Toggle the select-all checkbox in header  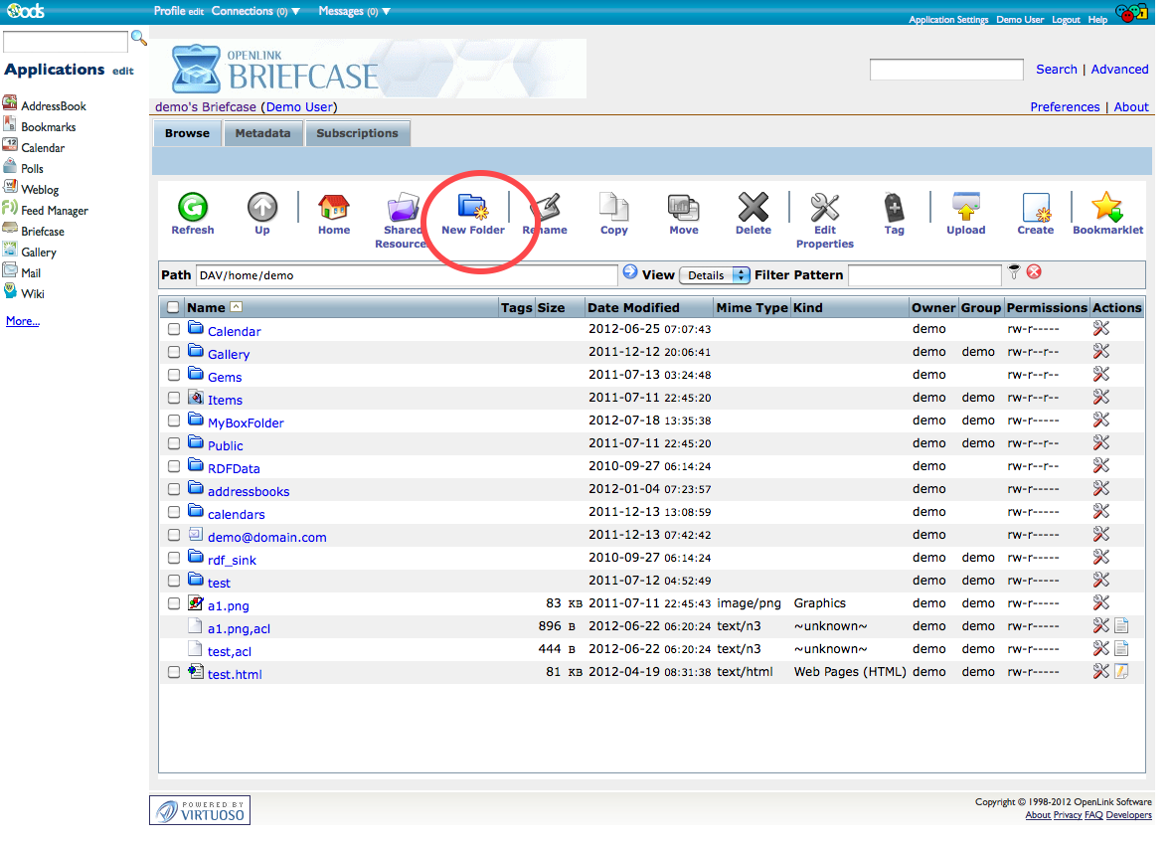(174, 308)
